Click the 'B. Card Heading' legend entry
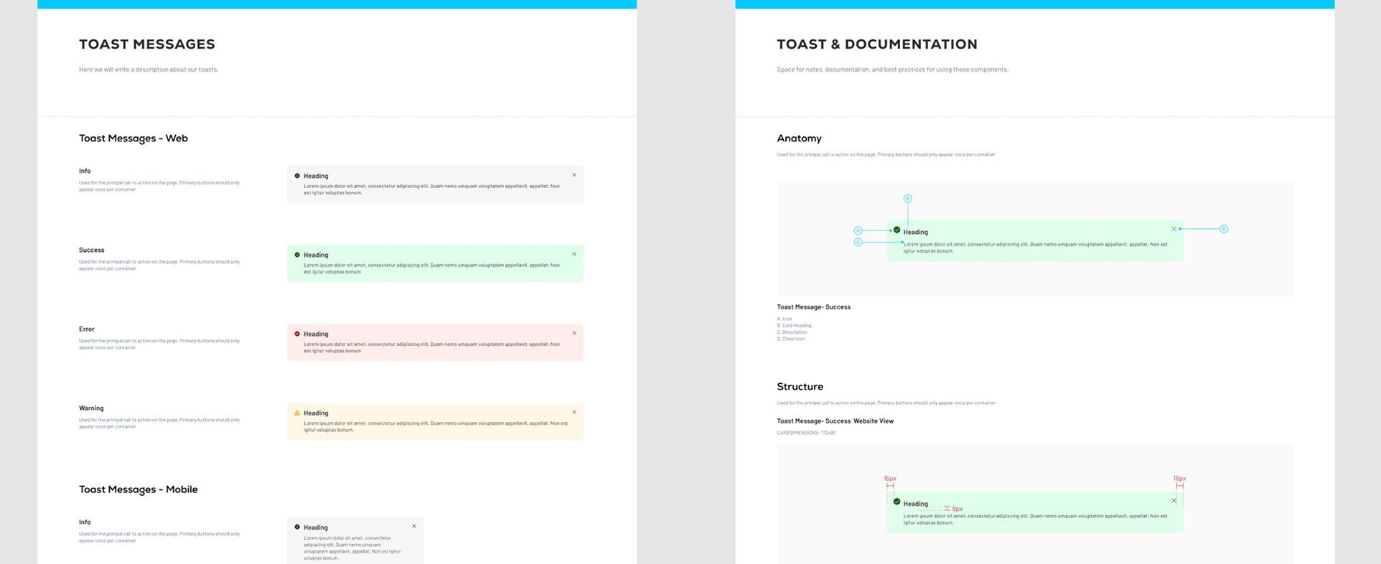The image size is (1381, 564). (x=794, y=325)
